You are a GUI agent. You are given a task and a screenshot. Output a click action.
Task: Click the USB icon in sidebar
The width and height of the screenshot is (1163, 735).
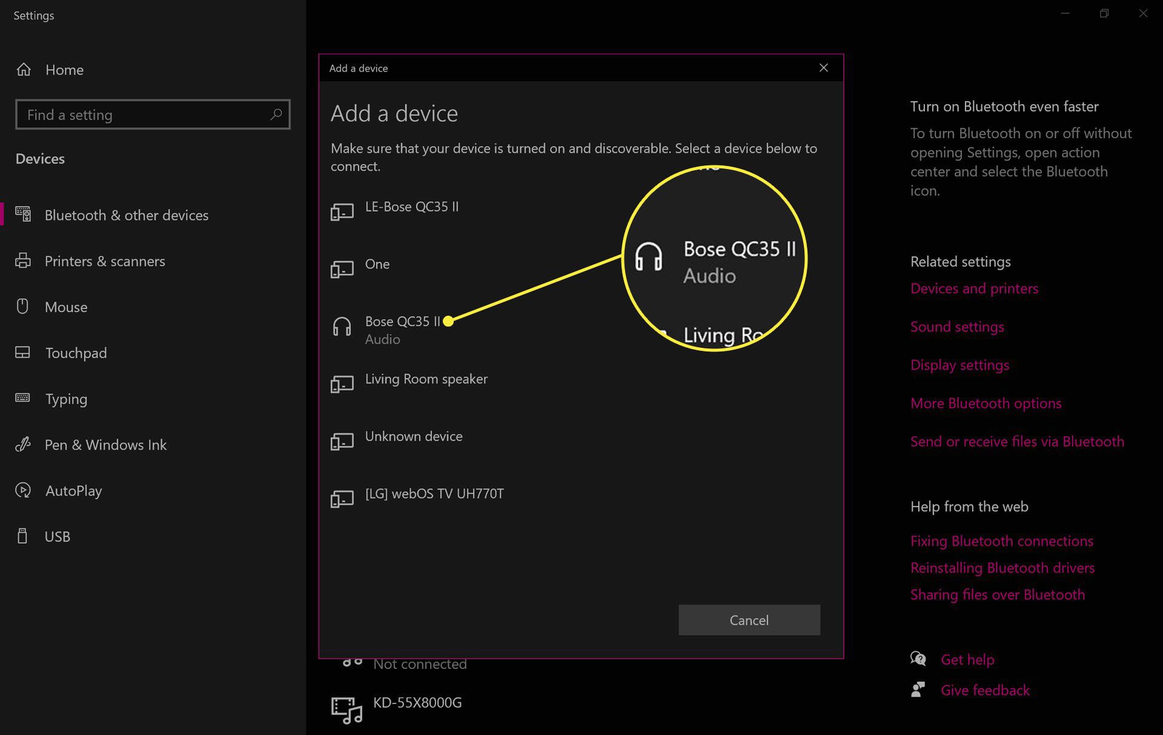pos(23,536)
